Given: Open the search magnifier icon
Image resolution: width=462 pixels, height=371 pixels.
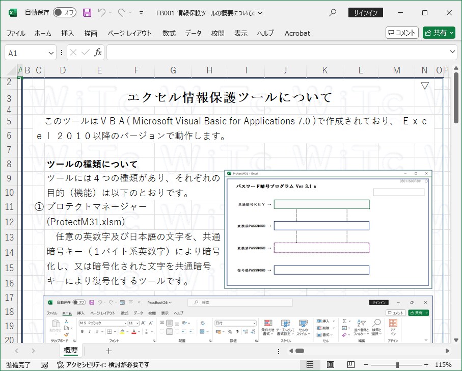Looking at the screenshot, I should 332,13.
